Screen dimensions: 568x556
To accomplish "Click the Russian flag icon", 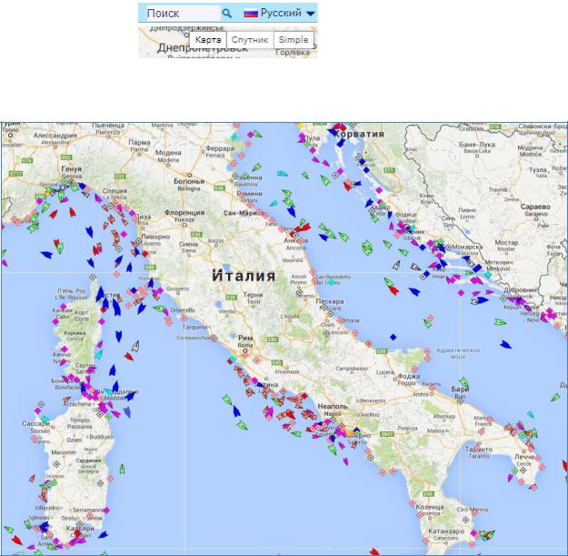I will 251,14.
